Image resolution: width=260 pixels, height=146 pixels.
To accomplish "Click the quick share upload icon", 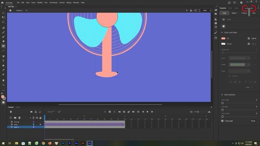I will [229, 3].
